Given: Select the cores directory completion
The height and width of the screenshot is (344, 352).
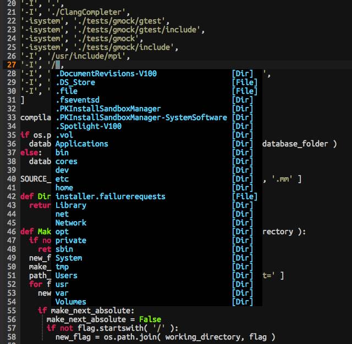Looking at the screenshot, I should tap(156, 161).
